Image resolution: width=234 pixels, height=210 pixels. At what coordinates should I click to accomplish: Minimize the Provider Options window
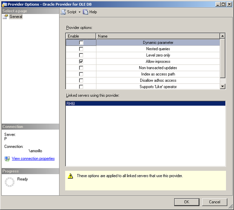[218, 4]
